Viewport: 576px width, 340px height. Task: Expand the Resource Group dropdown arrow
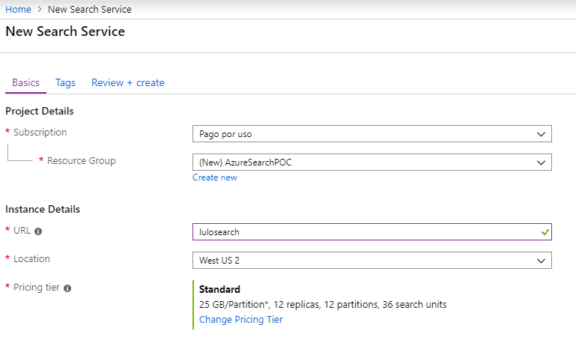click(541, 163)
